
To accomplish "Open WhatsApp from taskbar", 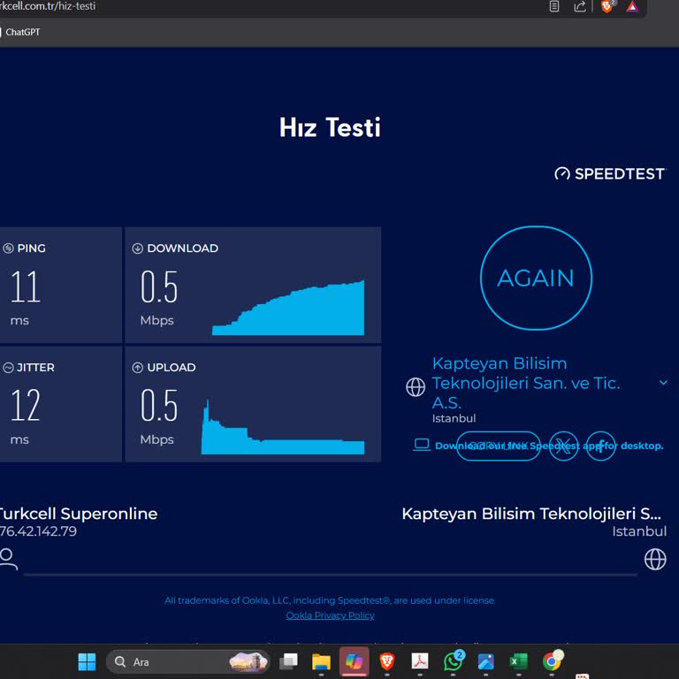I will coord(453,661).
